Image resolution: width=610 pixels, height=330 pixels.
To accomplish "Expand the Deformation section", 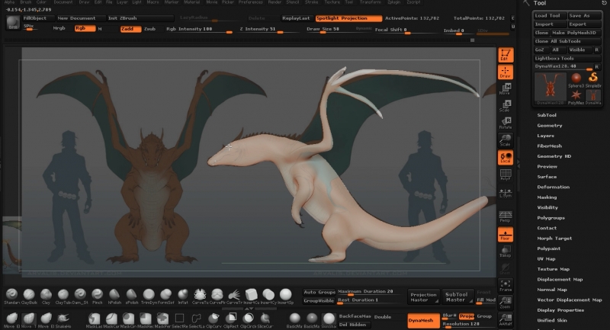I will click(x=553, y=187).
